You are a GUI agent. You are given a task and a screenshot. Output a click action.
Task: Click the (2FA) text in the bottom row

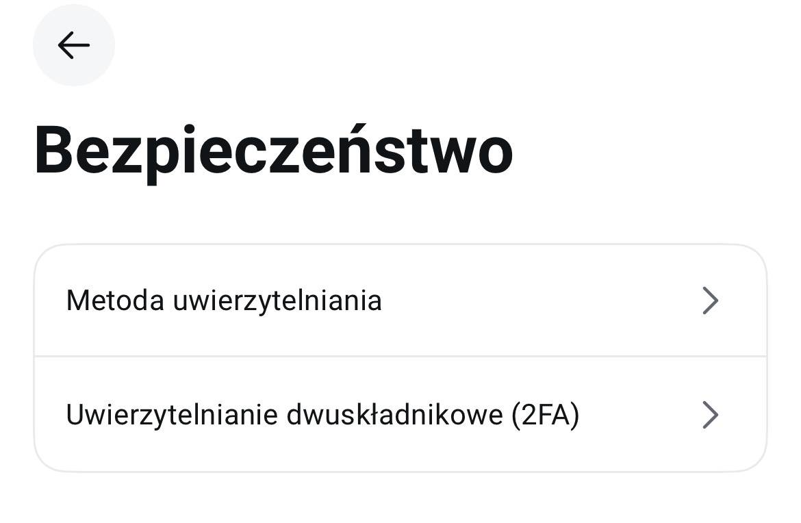[x=546, y=416]
